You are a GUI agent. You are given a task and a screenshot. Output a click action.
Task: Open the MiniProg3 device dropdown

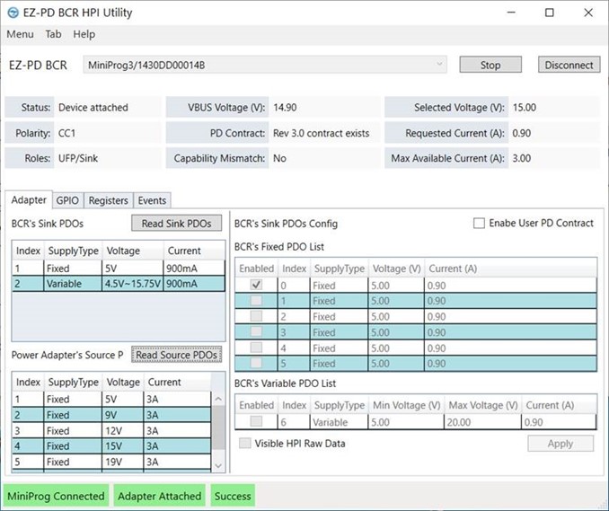coord(265,65)
